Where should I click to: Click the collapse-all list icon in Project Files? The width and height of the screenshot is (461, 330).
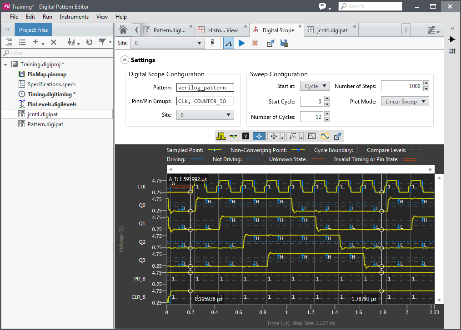pos(22,42)
